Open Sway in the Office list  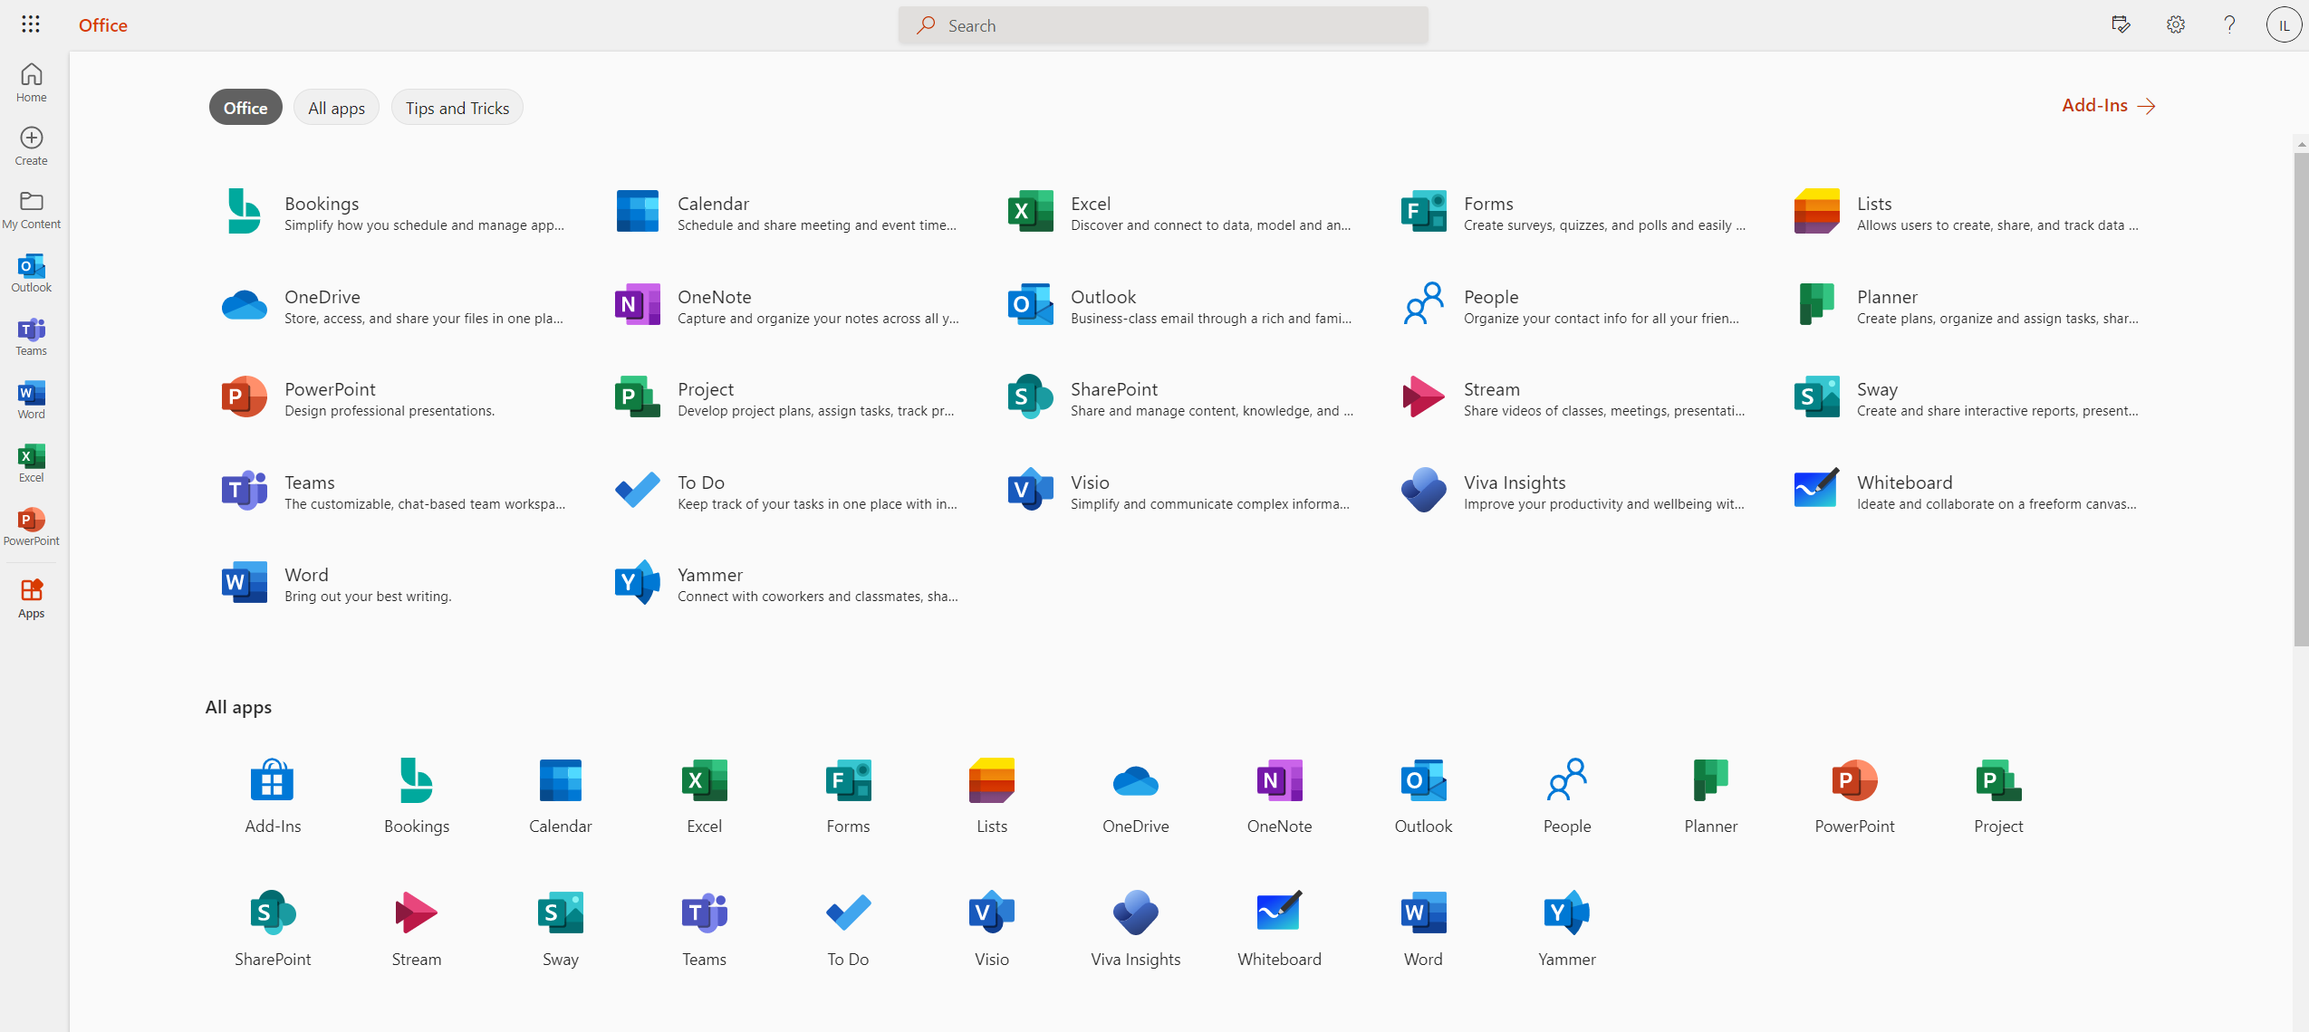pos(1967,398)
